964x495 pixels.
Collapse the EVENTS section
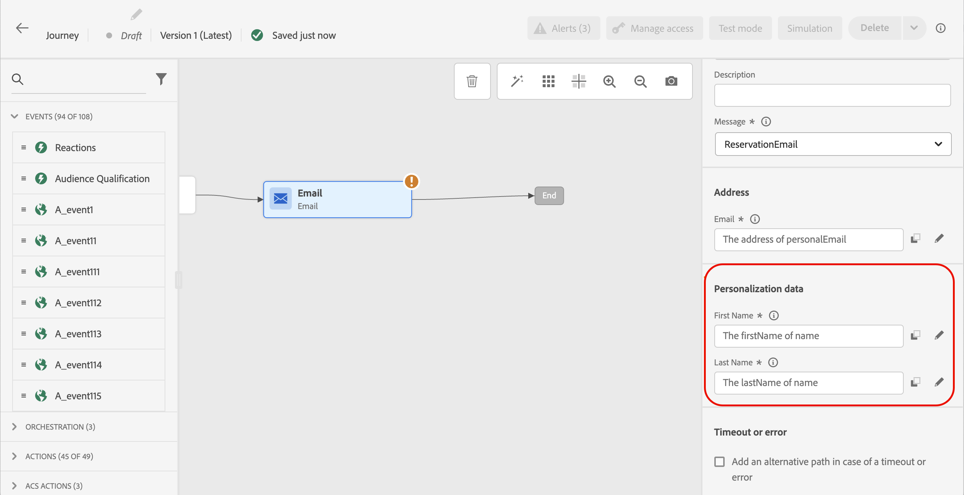pos(14,117)
